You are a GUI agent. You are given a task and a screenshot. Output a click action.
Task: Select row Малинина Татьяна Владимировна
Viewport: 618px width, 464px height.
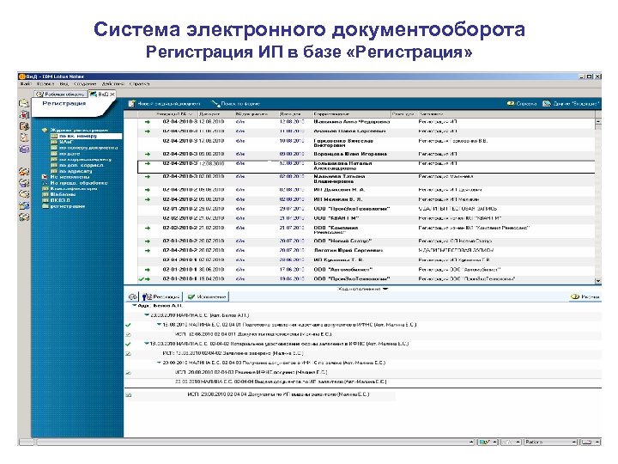point(366,179)
